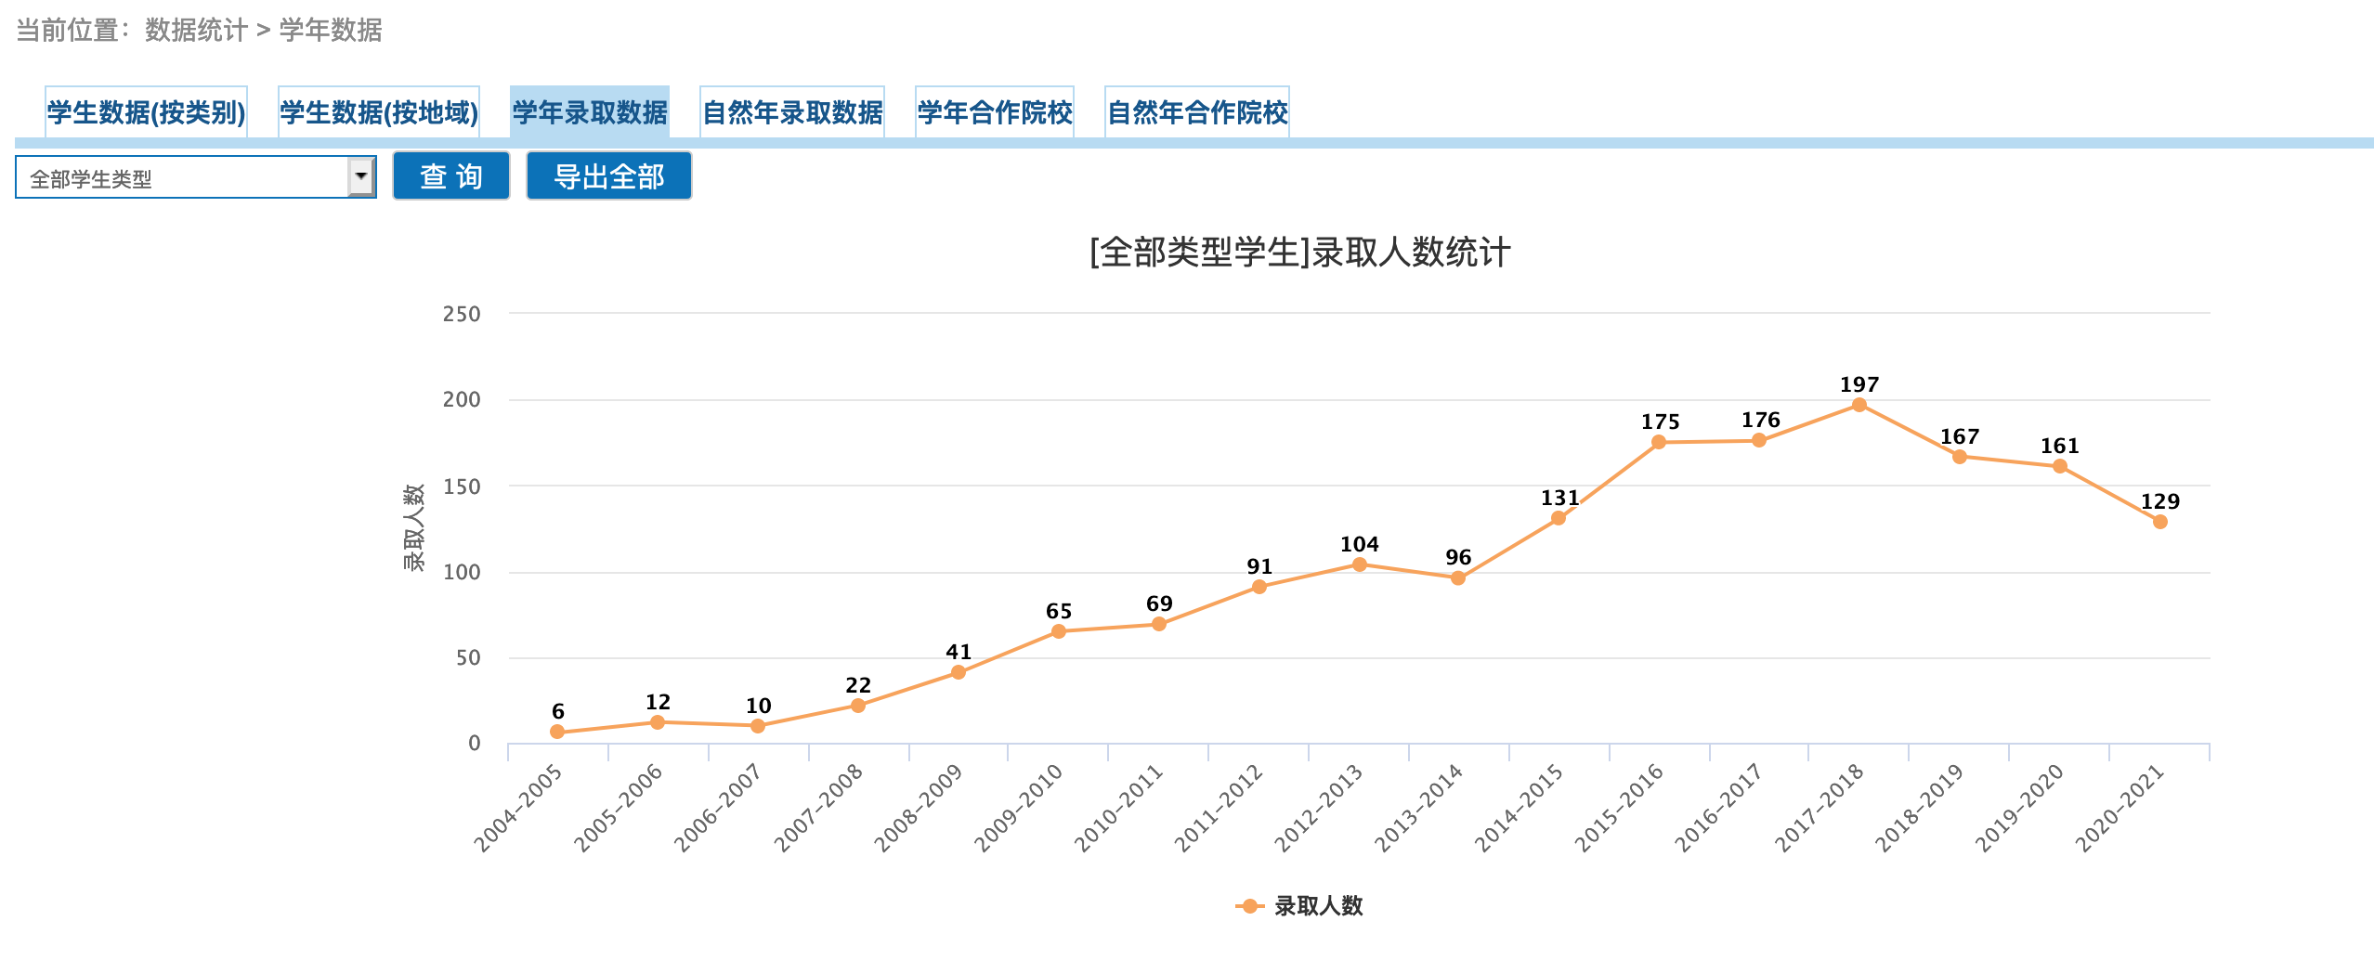Viewport: 2374px width, 973px height.
Task: Open the 自然年录取数据 tab
Action: pyautogui.click(x=791, y=112)
